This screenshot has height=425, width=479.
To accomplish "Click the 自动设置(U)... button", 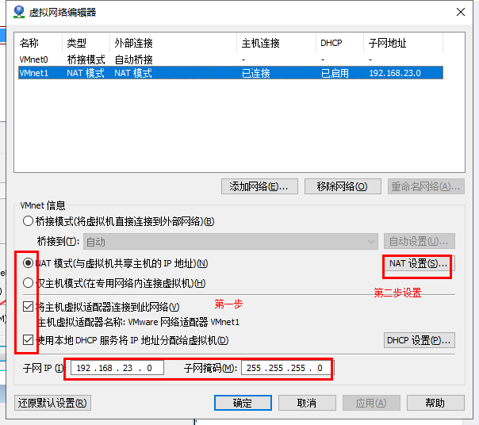I will [x=419, y=241].
